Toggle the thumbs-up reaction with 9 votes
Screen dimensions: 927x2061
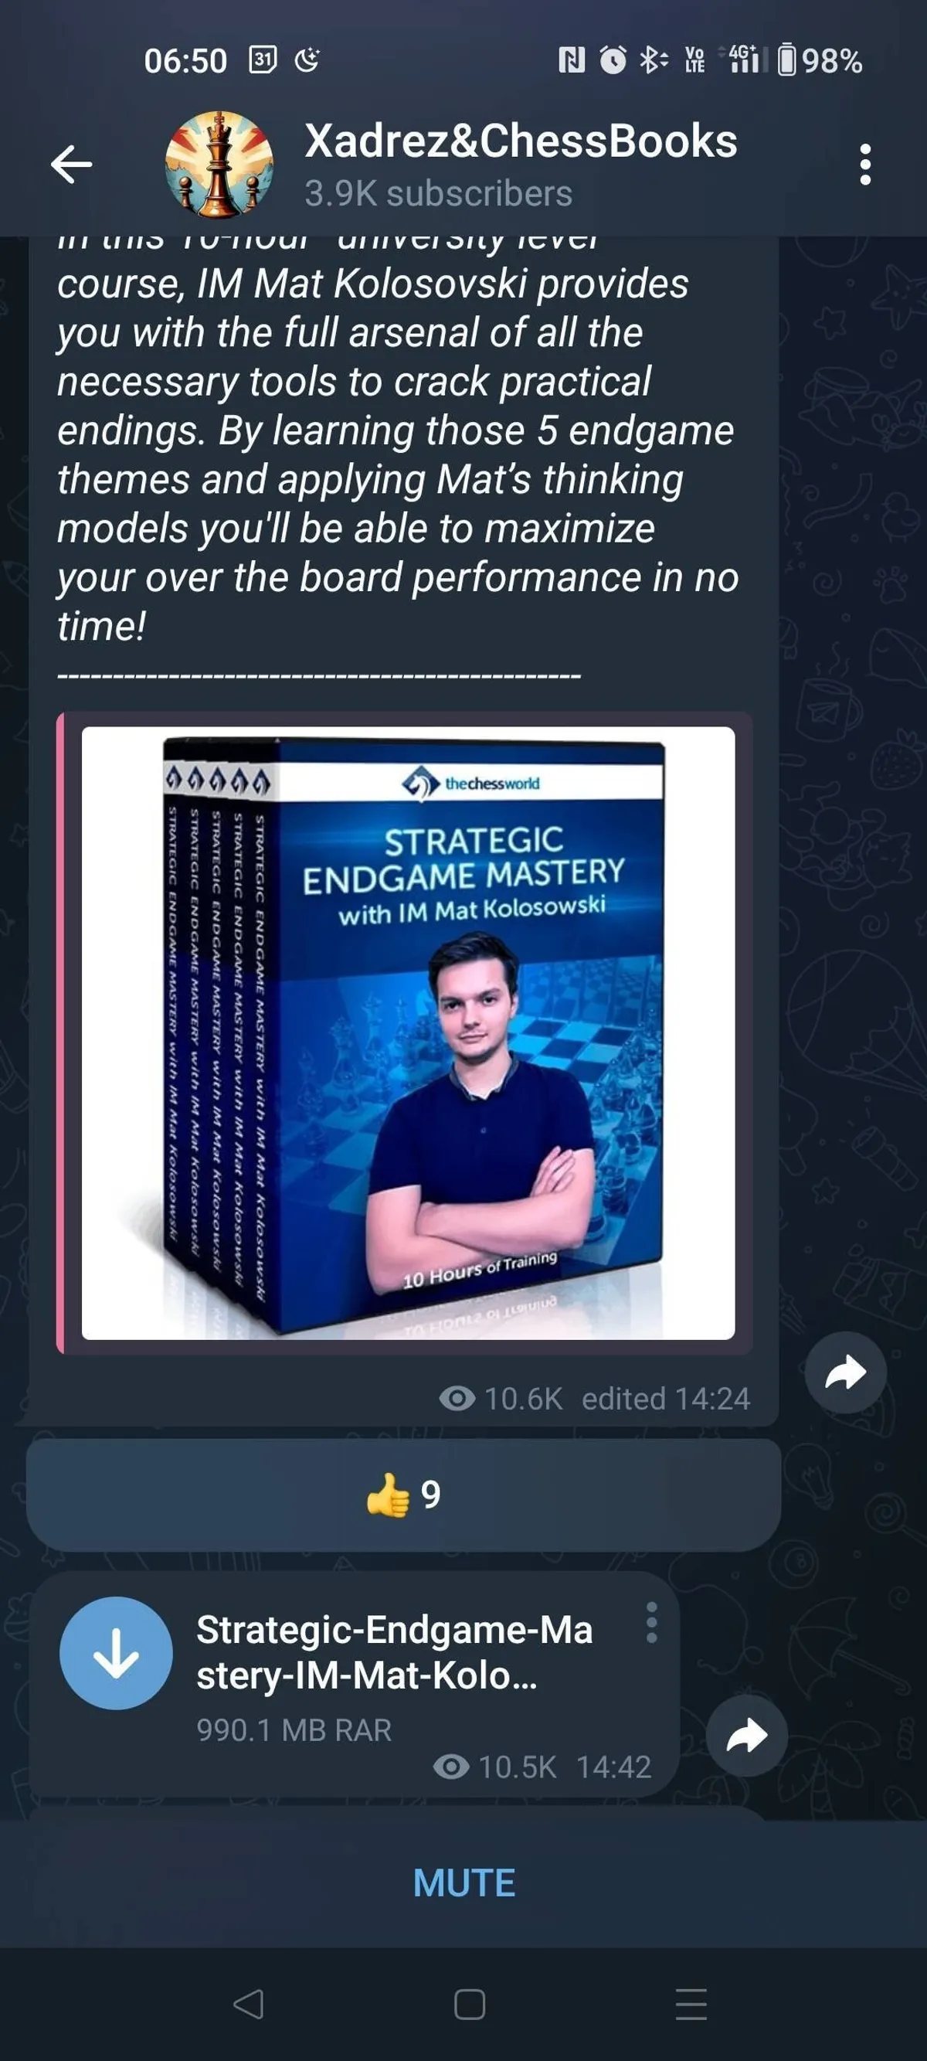[403, 1495]
